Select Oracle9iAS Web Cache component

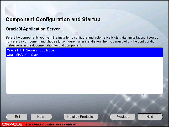coord(85,55)
